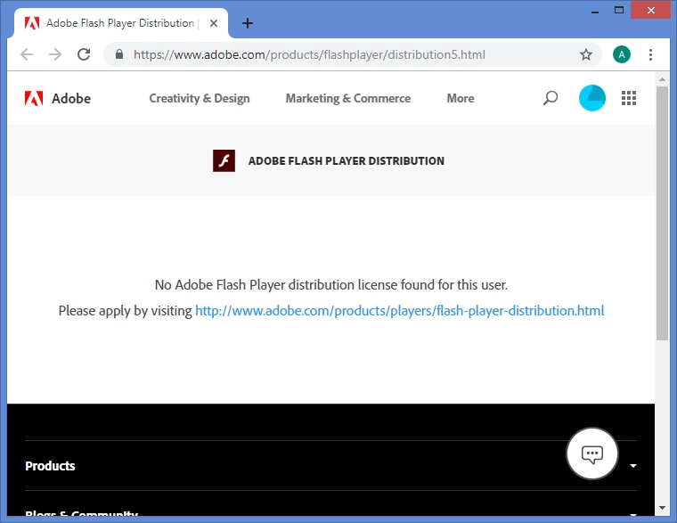Viewport: 677px width, 523px height.
Task: Close the browser window
Action: pos(651,11)
